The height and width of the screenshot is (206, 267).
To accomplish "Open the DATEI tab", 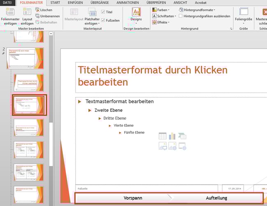I will click(x=7, y=2).
